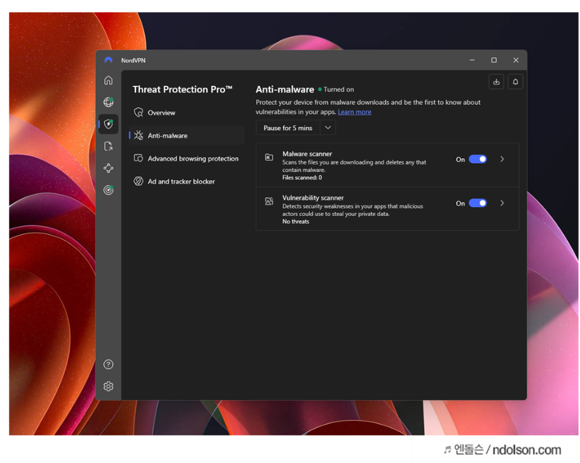
Task: Click the Vulnerability scanner icon
Action: (269, 201)
